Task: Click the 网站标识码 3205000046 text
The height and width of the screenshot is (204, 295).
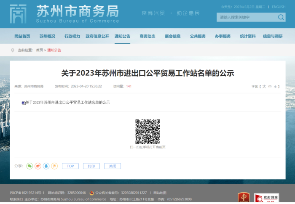Action: click(x=67, y=193)
